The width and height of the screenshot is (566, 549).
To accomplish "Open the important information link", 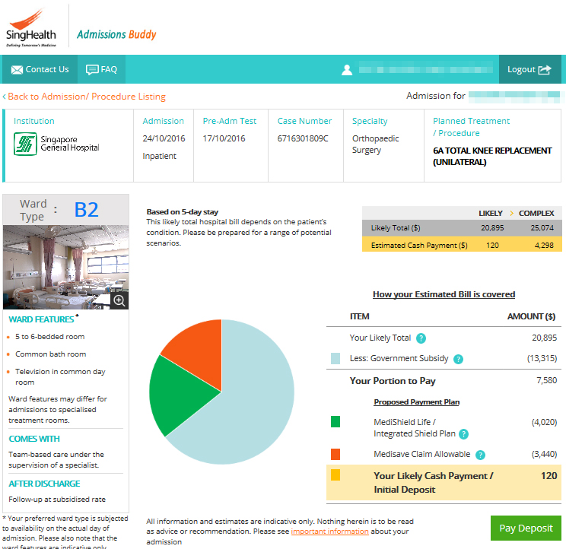I will coord(329,532).
